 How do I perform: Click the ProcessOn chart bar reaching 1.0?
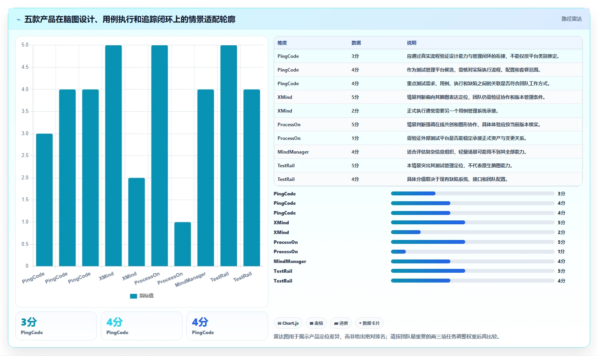pyautogui.click(x=182, y=244)
